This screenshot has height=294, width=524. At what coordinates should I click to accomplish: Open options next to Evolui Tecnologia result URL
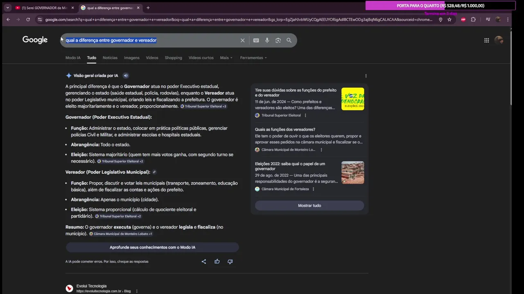coord(137,291)
